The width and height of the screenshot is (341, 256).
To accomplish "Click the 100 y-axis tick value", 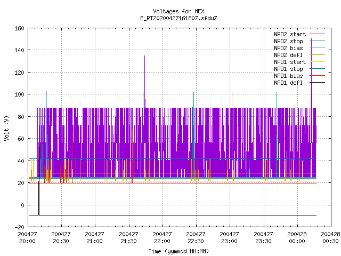I will pos(19,94).
